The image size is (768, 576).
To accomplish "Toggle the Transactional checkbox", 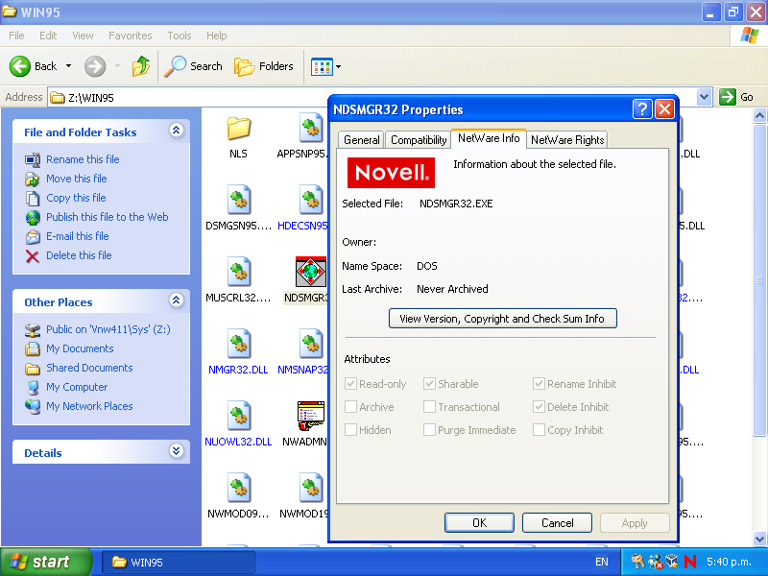I will [x=429, y=406].
